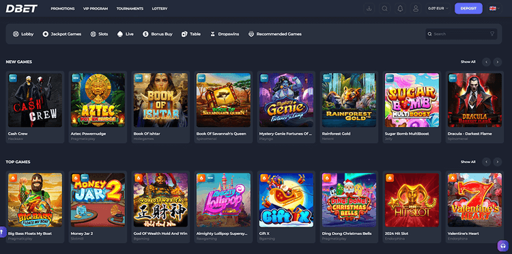This screenshot has width=512, height=254.
Task: Open Lottery menu item
Action: (160, 9)
